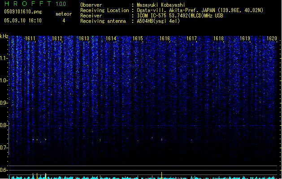
Task: Click the ICOM IC-575 receiver text
Action: click(x=180, y=16)
